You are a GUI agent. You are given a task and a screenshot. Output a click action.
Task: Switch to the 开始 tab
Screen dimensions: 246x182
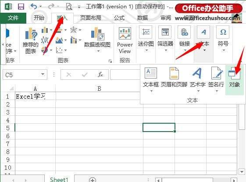(39, 18)
